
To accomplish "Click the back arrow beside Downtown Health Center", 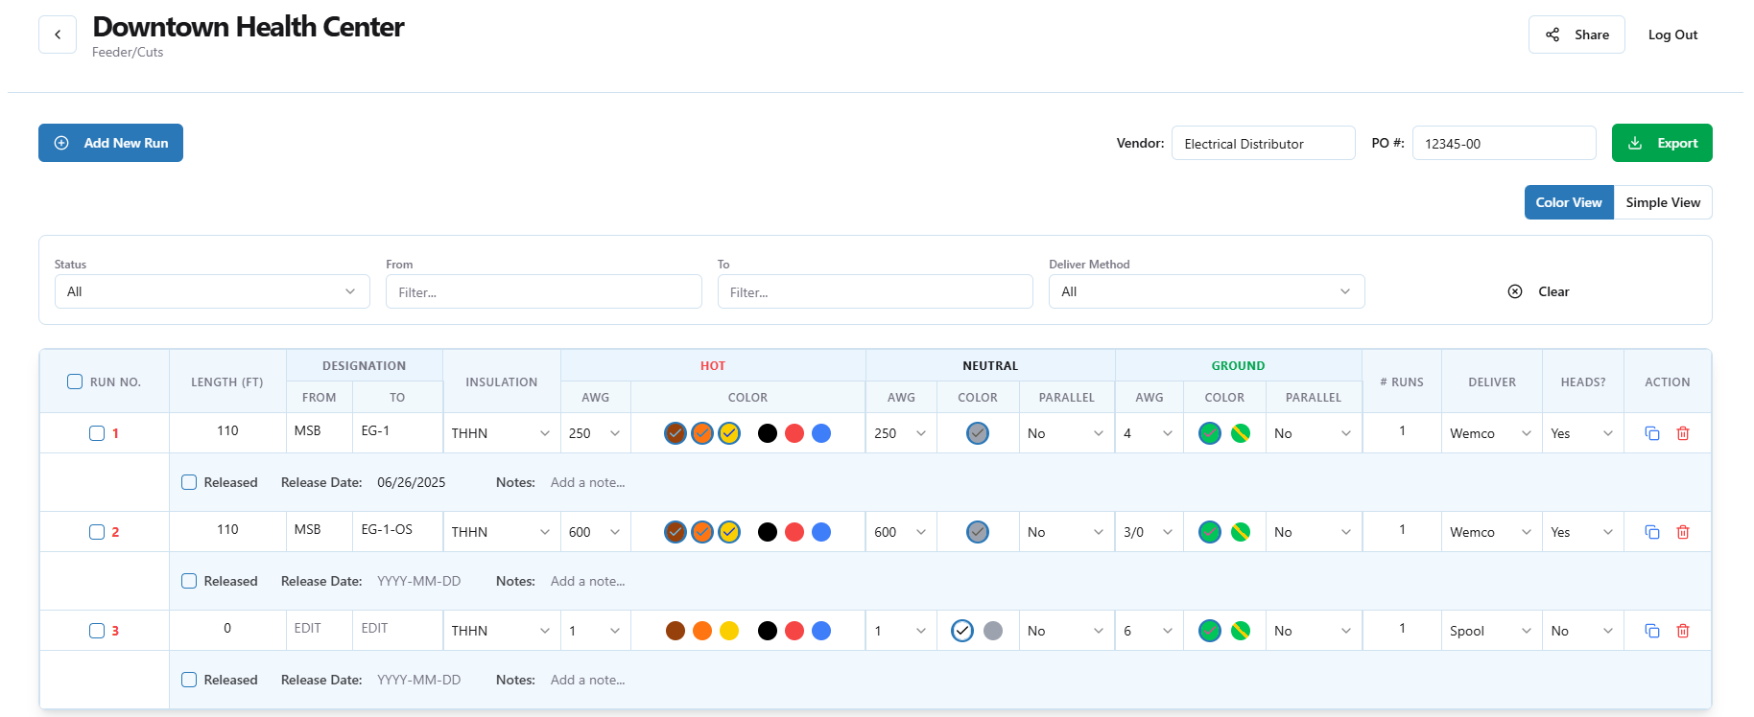I will 58,35.
